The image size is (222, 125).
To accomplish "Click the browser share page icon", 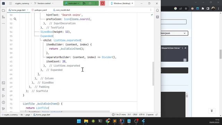I will point(181,9).
